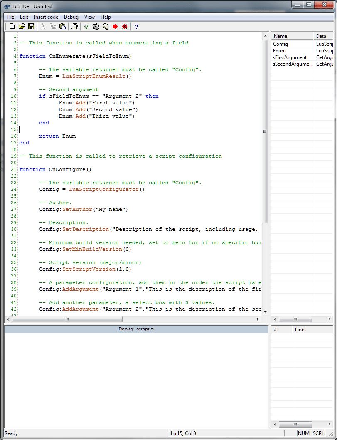Click the editor scroll down arrow
Viewport: 337px width, 440px height.
(265, 312)
